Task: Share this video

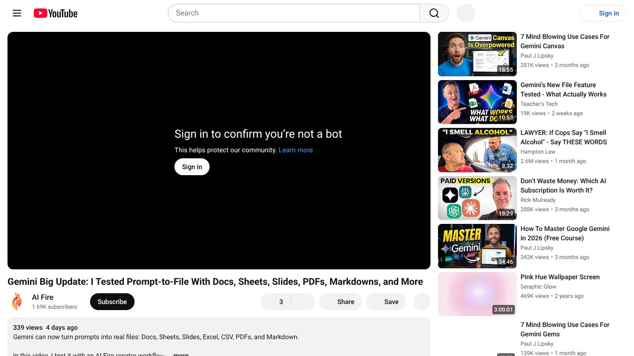Action: point(340,302)
